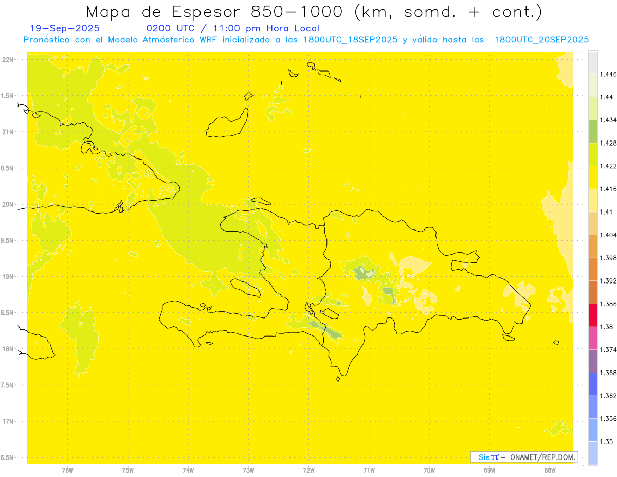Click the legend value "1.434"
This screenshot has height=477, width=617.
[609, 120]
